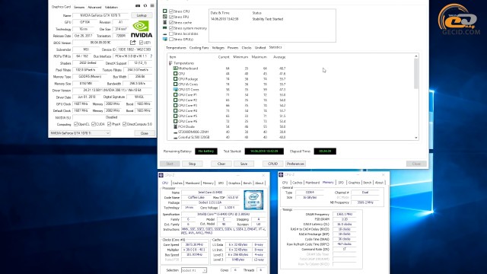Click GPU name field in GPU-Z
487x274 pixels.
(100, 15)
